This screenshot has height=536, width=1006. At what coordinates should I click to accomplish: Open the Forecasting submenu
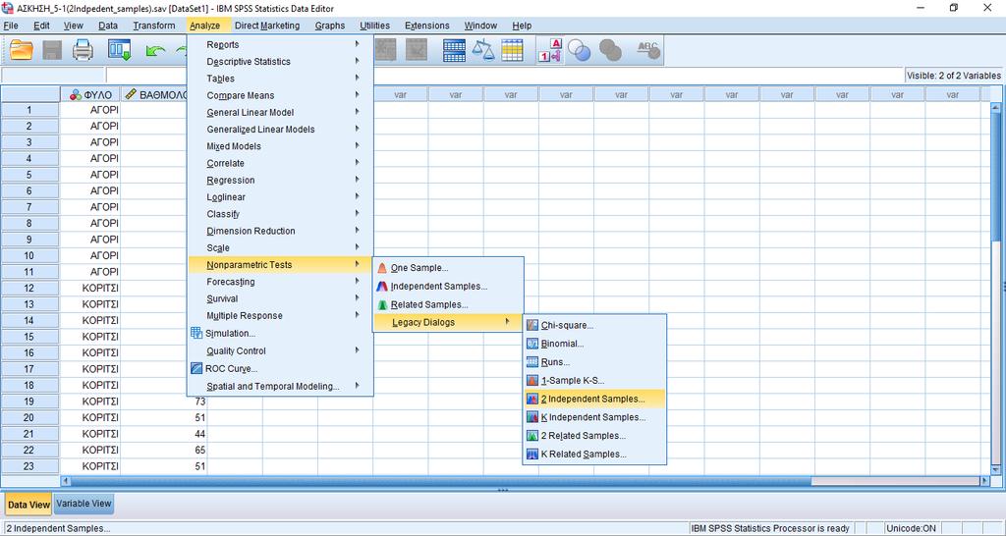(x=280, y=282)
